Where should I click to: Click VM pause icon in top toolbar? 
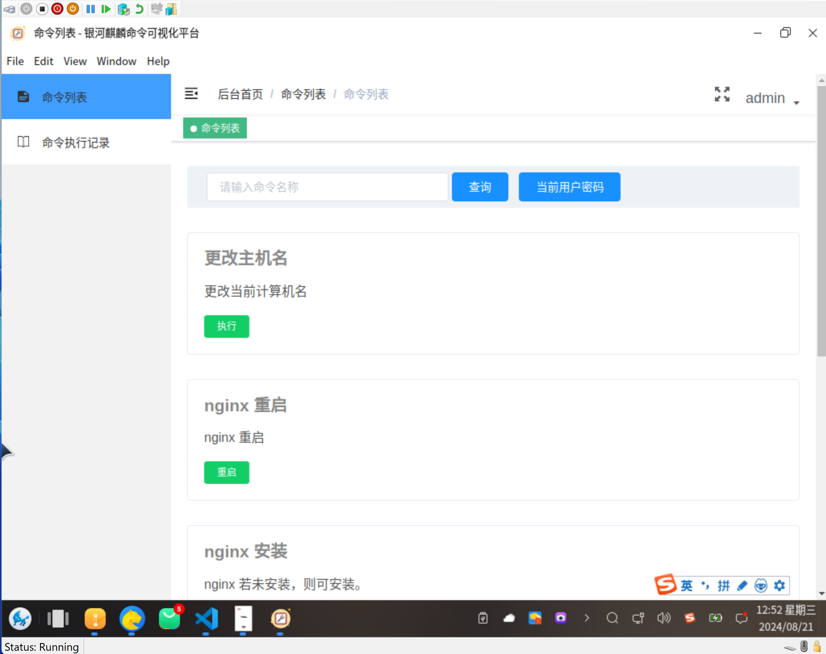(90, 9)
